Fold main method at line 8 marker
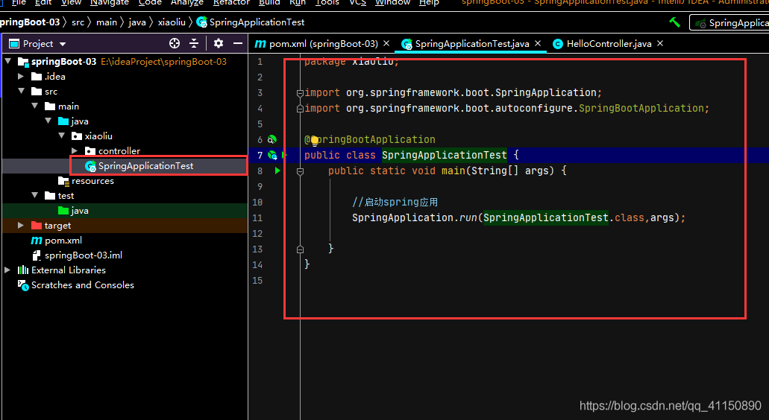This screenshot has height=420, width=769. tap(300, 171)
